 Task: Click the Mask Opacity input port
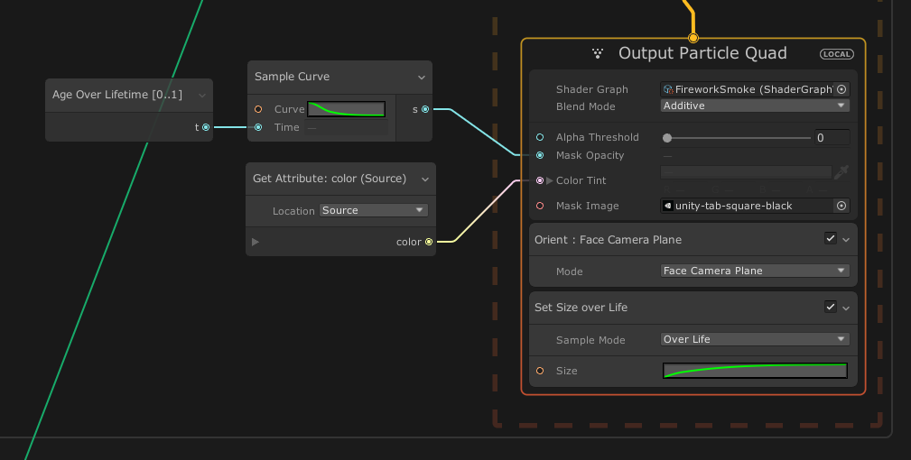pyautogui.click(x=540, y=155)
